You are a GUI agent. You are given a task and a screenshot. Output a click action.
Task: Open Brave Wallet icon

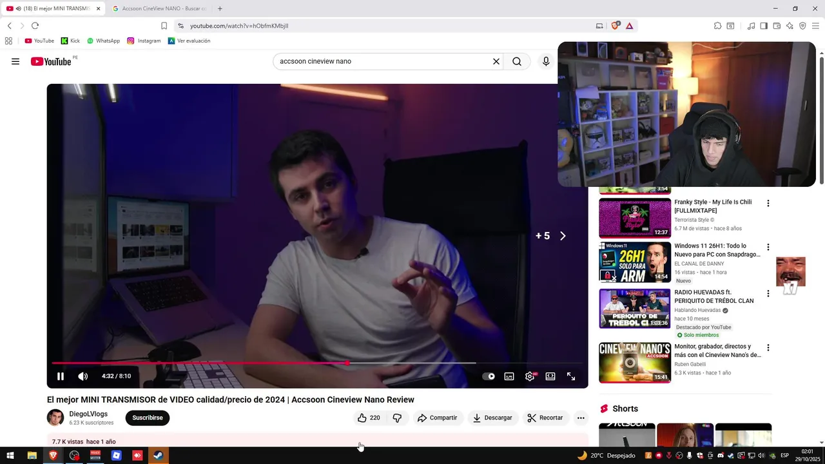777,26
